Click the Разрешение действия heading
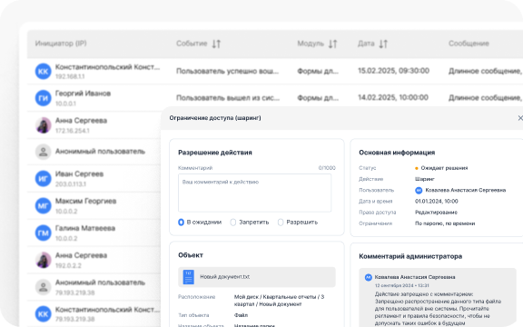 (215, 153)
